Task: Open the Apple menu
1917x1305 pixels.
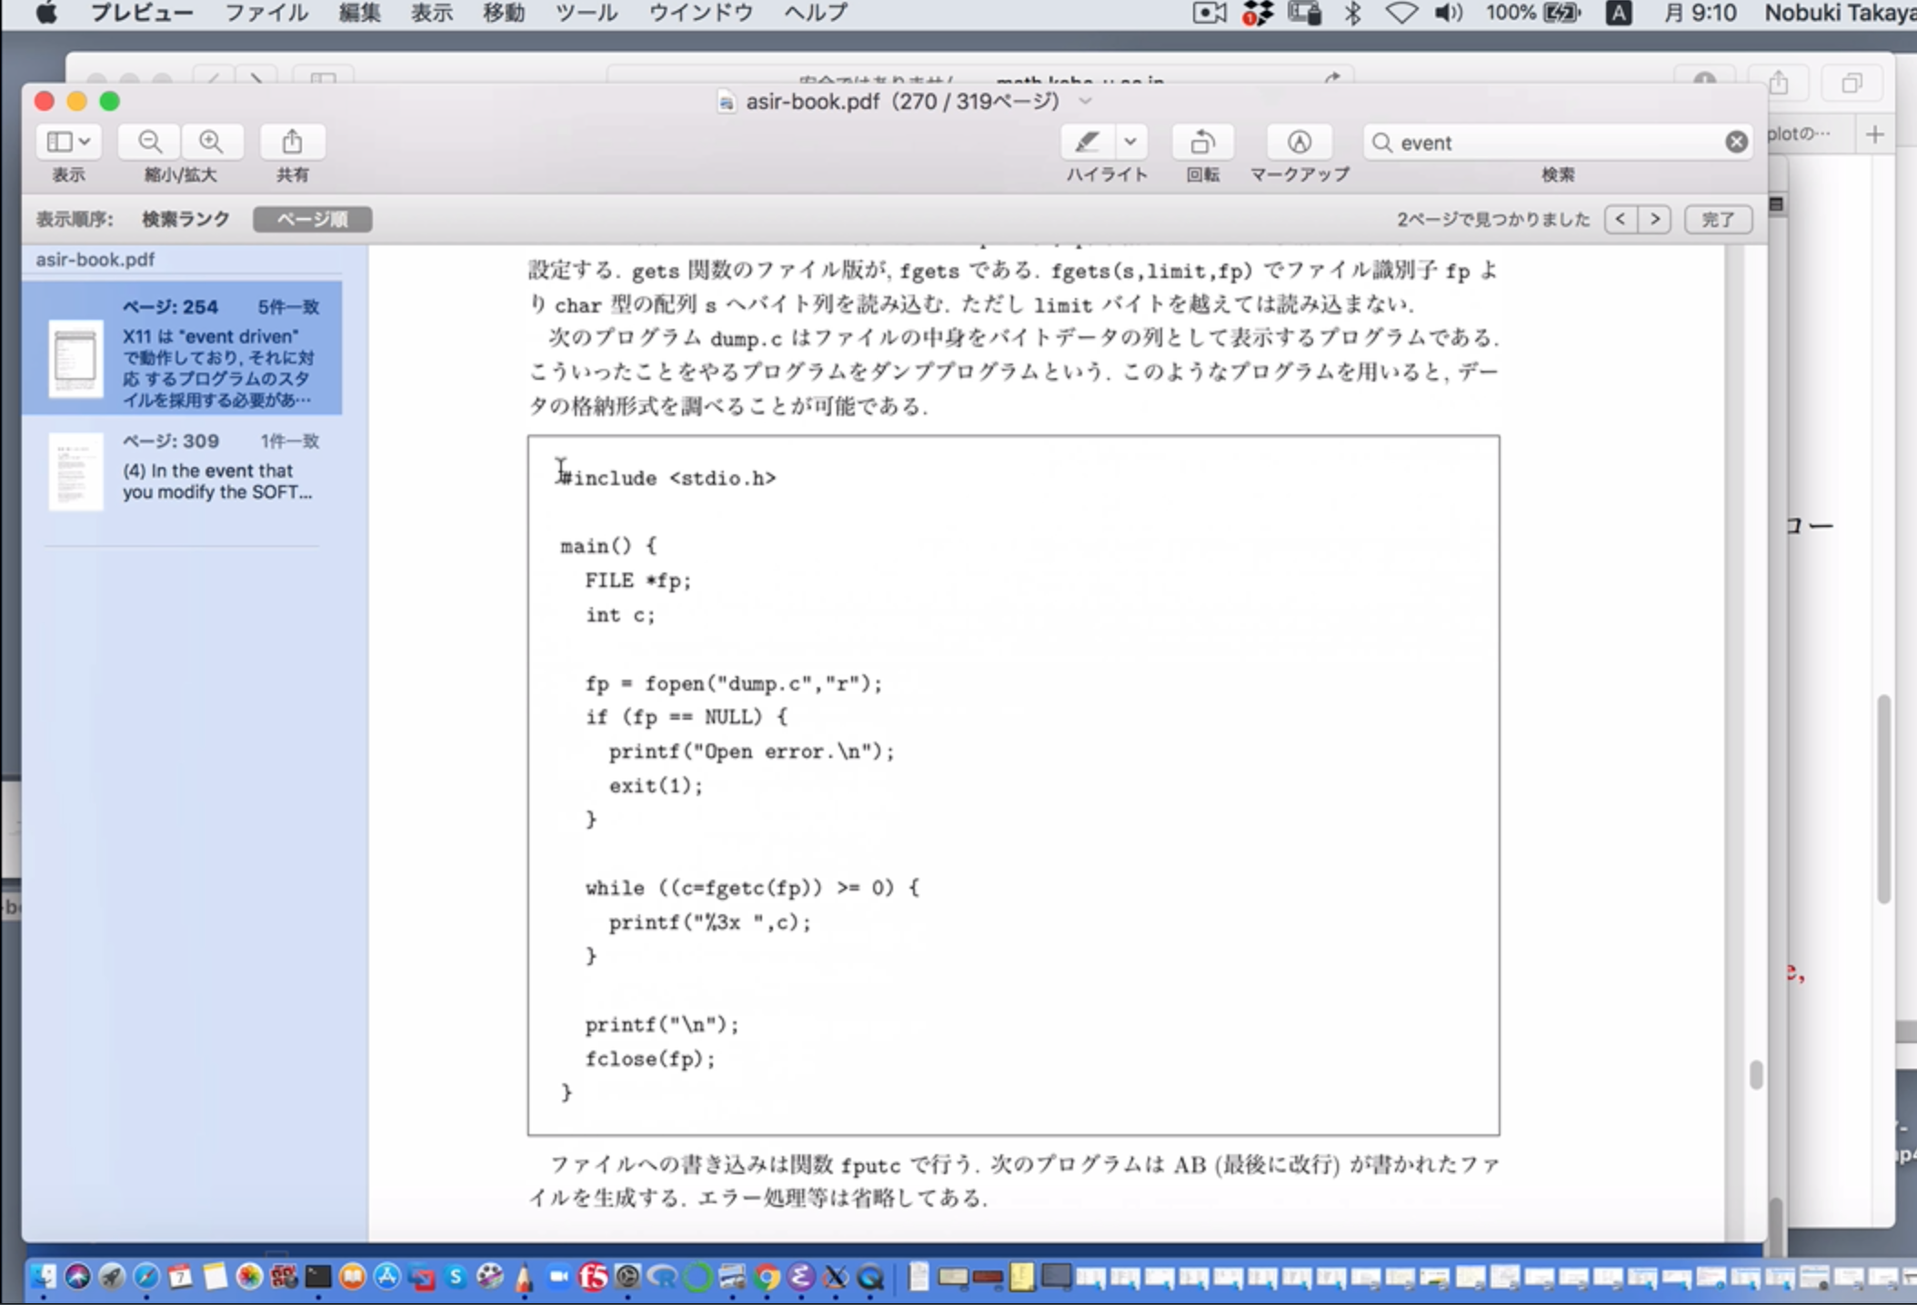Action: [x=45, y=13]
